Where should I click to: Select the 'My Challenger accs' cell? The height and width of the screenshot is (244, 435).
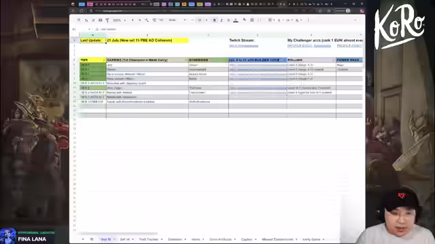[x=325, y=41]
